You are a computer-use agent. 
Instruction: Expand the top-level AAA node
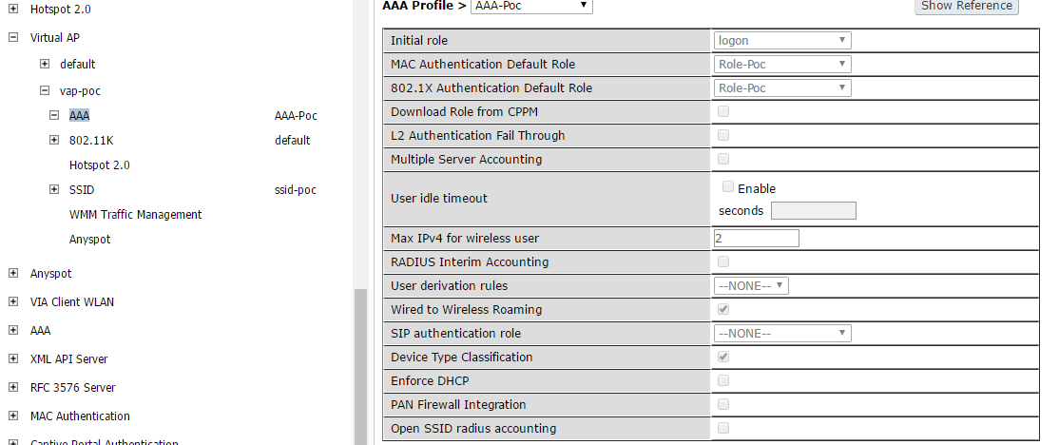click(12, 330)
